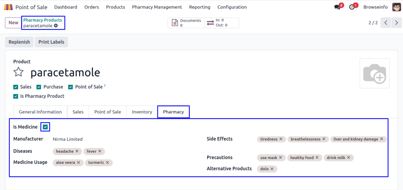Open the gear actions menu beside paracetamole
This screenshot has width=403, height=190.
coord(56,26)
